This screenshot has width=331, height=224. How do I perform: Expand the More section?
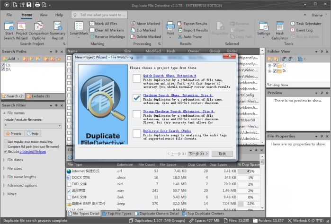tap(4, 194)
